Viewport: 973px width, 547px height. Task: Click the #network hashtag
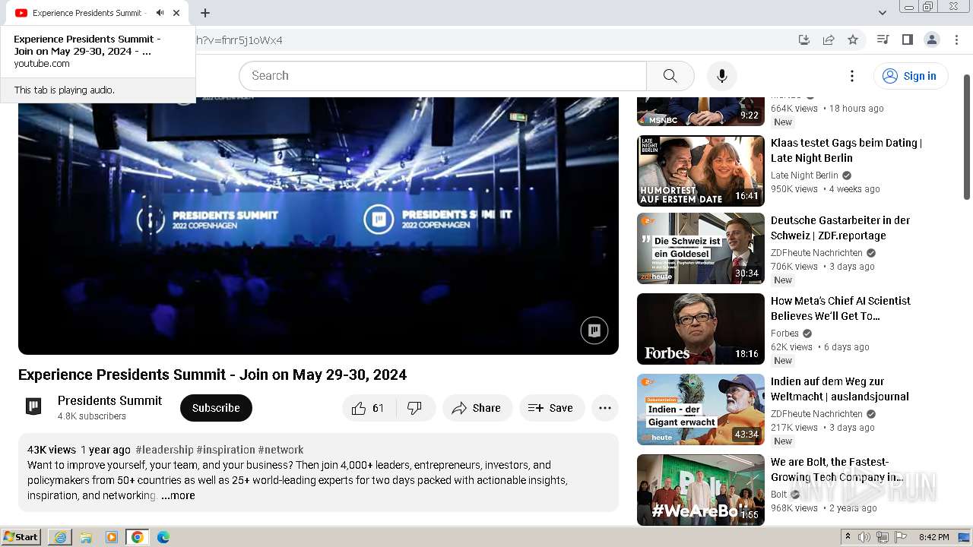(x=280, y=450)
